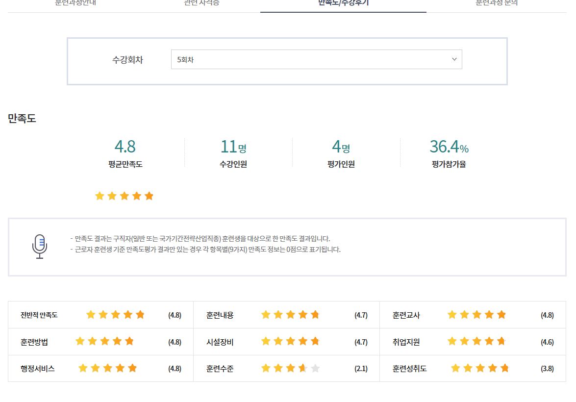576x402 pixels.
Task: Click the 훈련방법 star rating
Action: pos(104,341)
